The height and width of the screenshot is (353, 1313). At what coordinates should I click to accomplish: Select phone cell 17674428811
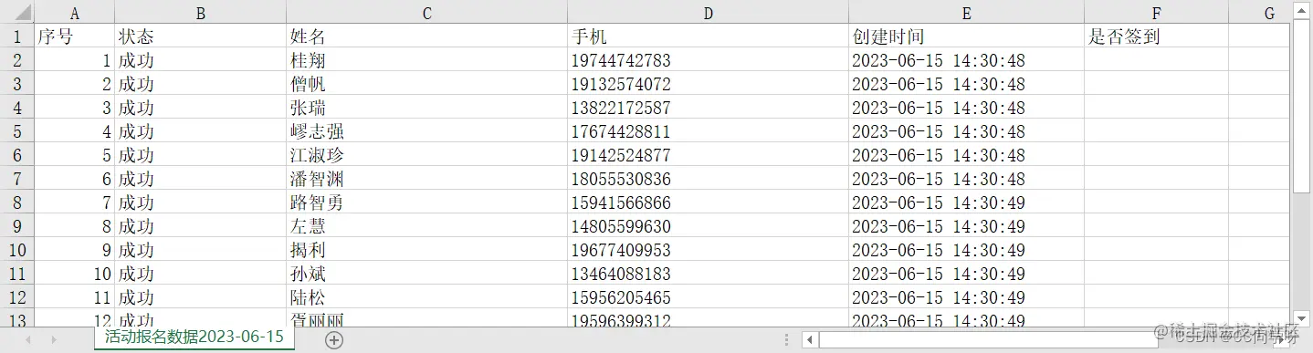pos(709,131)
